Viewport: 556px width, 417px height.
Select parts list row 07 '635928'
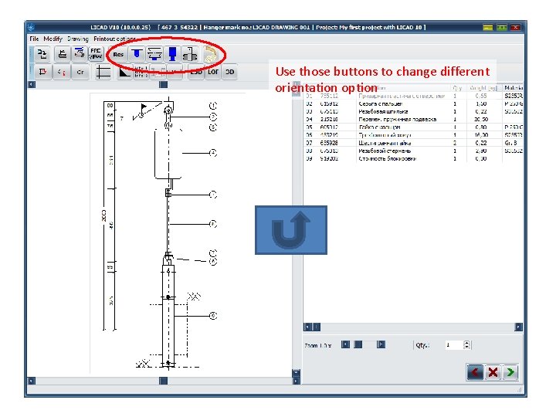pos(413,143)
